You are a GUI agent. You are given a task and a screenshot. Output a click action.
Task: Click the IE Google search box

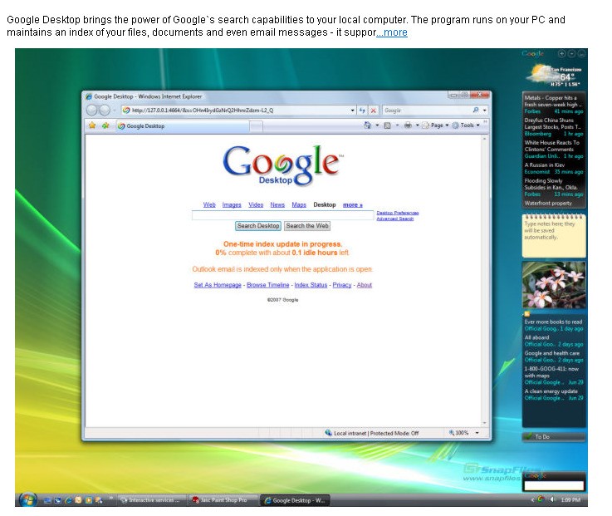click(427, 111)
